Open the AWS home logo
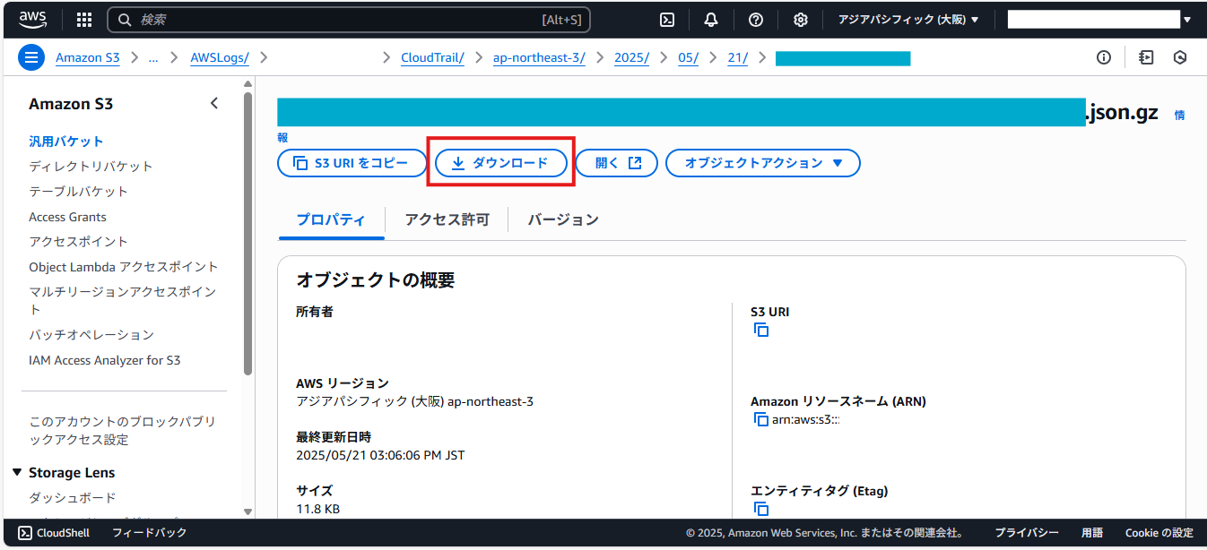Image resolution: width=1207 pixels, height=550 pixels. pyautogui.click(x=33, y=19)
